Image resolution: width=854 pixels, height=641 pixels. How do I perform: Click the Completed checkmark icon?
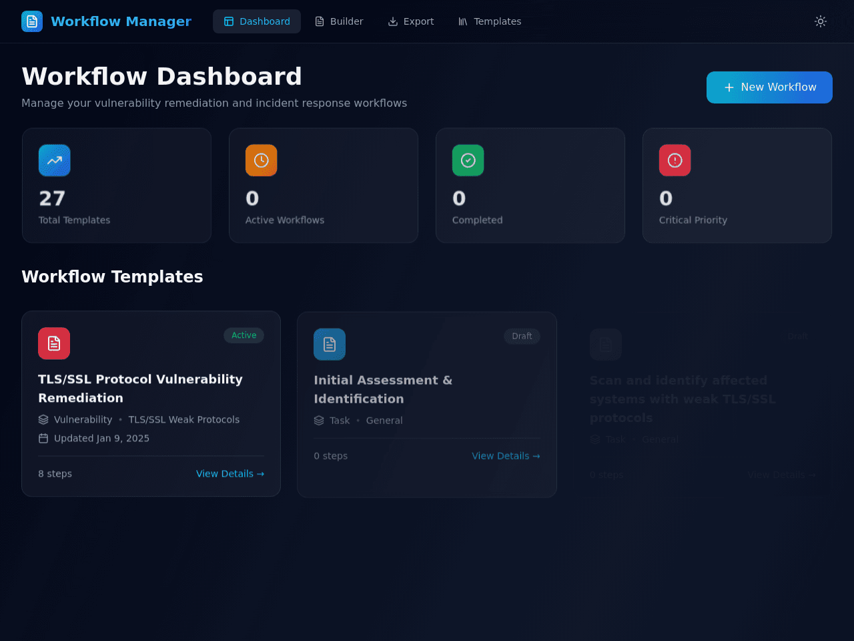468,160
